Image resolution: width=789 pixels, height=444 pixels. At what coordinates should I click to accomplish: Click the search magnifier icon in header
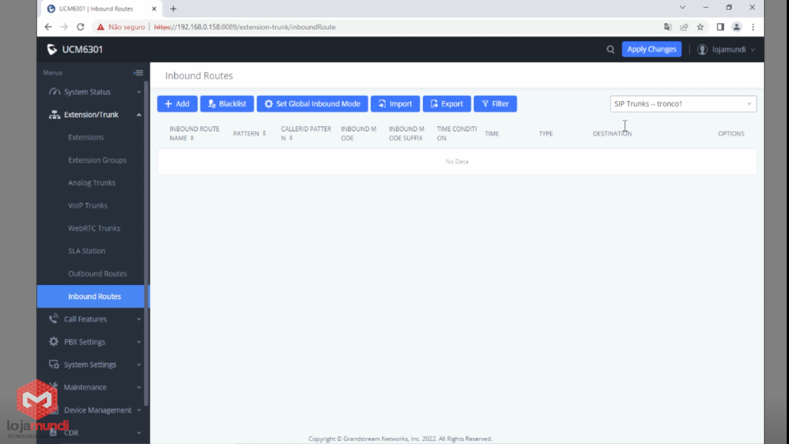(x=610, y=50)
